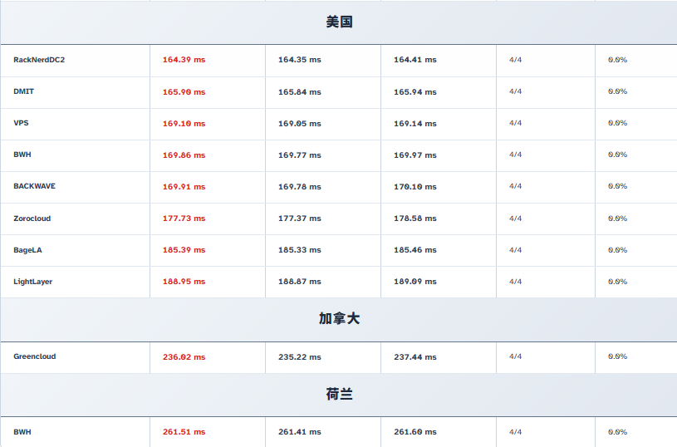
Task: Click the 4/4 count in LightLayer row
Action: (515, 282)
